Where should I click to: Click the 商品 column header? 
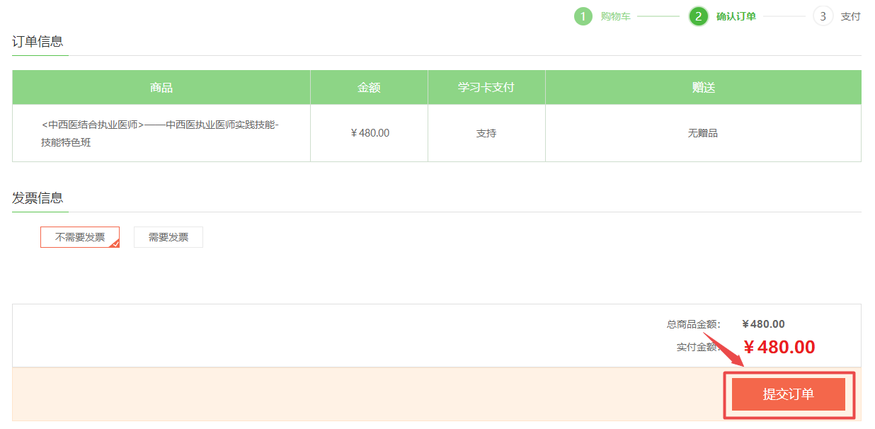[161, 88]
